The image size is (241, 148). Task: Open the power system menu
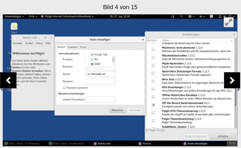(x=231, y=16)
